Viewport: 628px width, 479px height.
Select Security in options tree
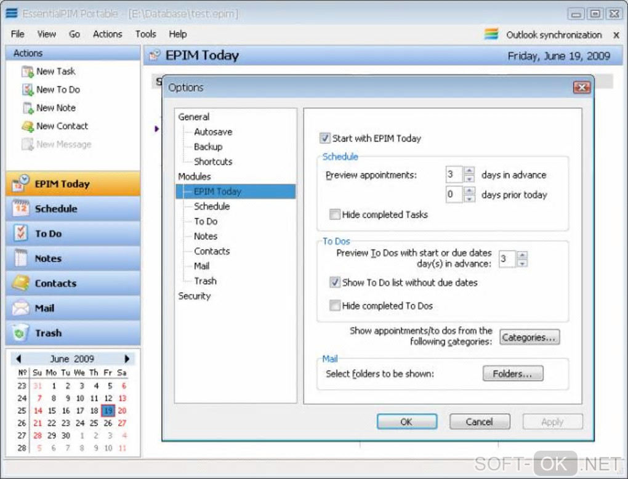[195, 296]
